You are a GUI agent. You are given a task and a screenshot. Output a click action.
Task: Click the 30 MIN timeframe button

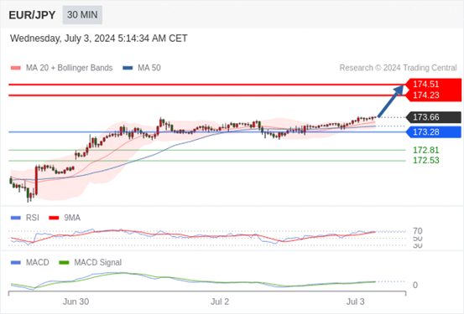pos(82,15)
